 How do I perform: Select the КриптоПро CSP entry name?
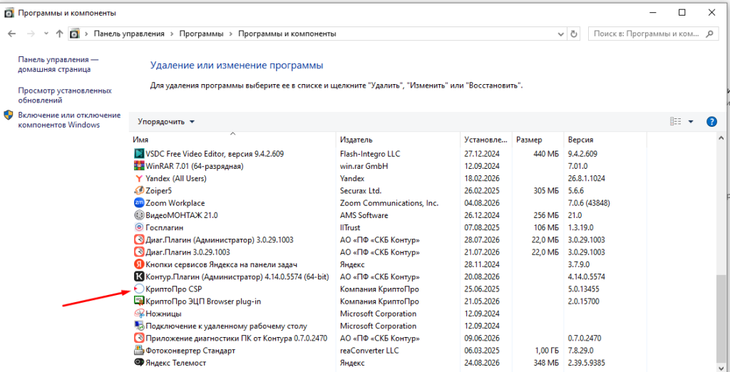pos(174,289)
